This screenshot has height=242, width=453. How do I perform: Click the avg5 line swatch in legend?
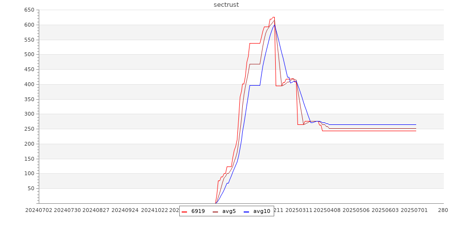point(216,212)
